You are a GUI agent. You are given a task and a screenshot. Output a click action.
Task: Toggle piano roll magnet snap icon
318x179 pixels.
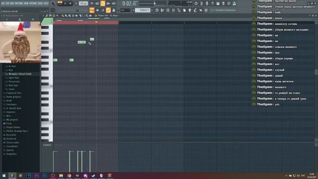(x=50, y=15)
